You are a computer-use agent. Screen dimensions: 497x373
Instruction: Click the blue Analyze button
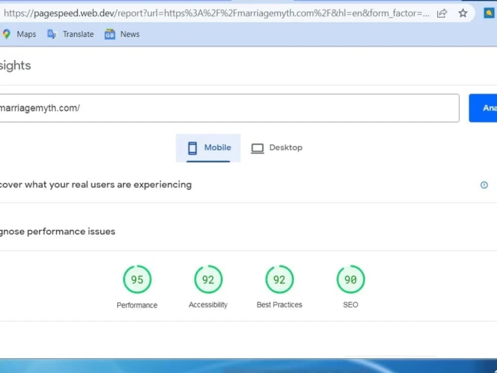[483, 108]
